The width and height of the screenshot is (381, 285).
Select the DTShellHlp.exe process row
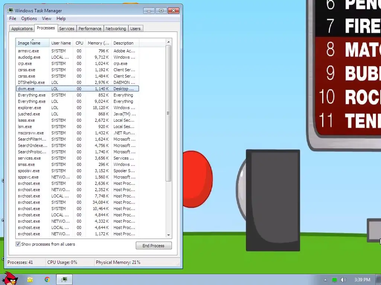(77, 82)
